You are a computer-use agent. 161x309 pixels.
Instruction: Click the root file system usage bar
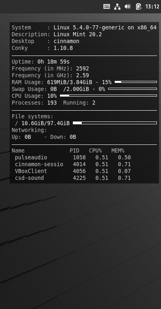[115, 123]
